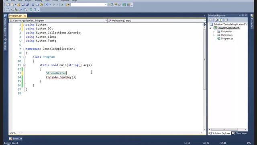
Task: Click the last icon before the main toolbar overflow
Action: [128, 5]
